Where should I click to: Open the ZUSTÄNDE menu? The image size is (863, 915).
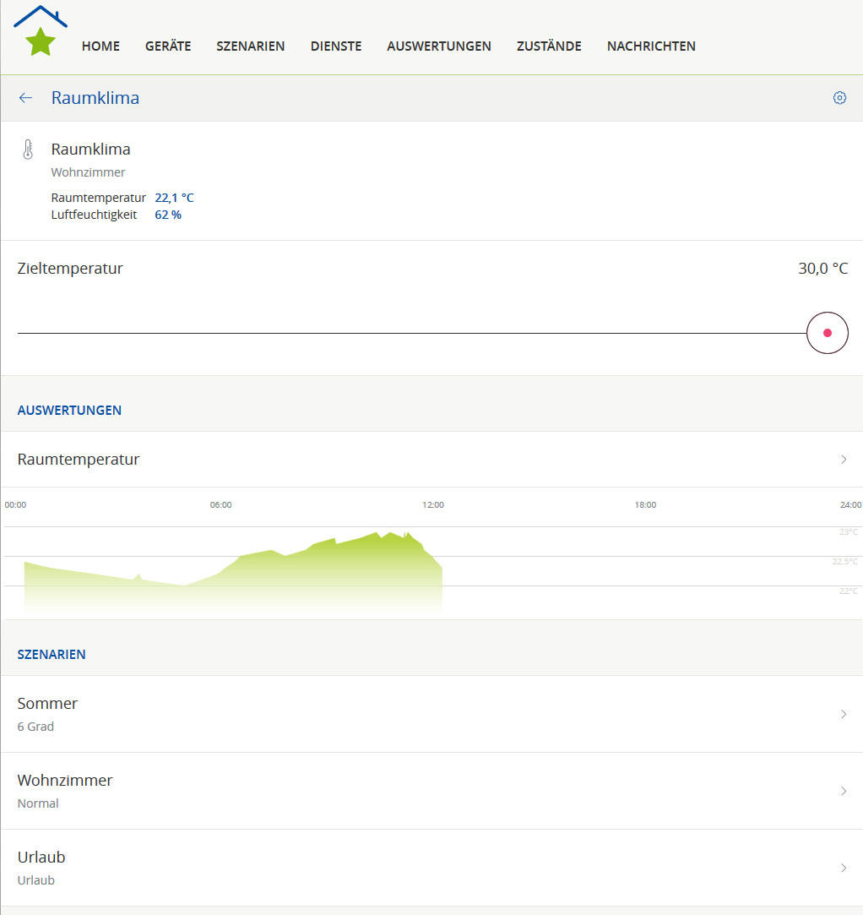pos(549,46)
